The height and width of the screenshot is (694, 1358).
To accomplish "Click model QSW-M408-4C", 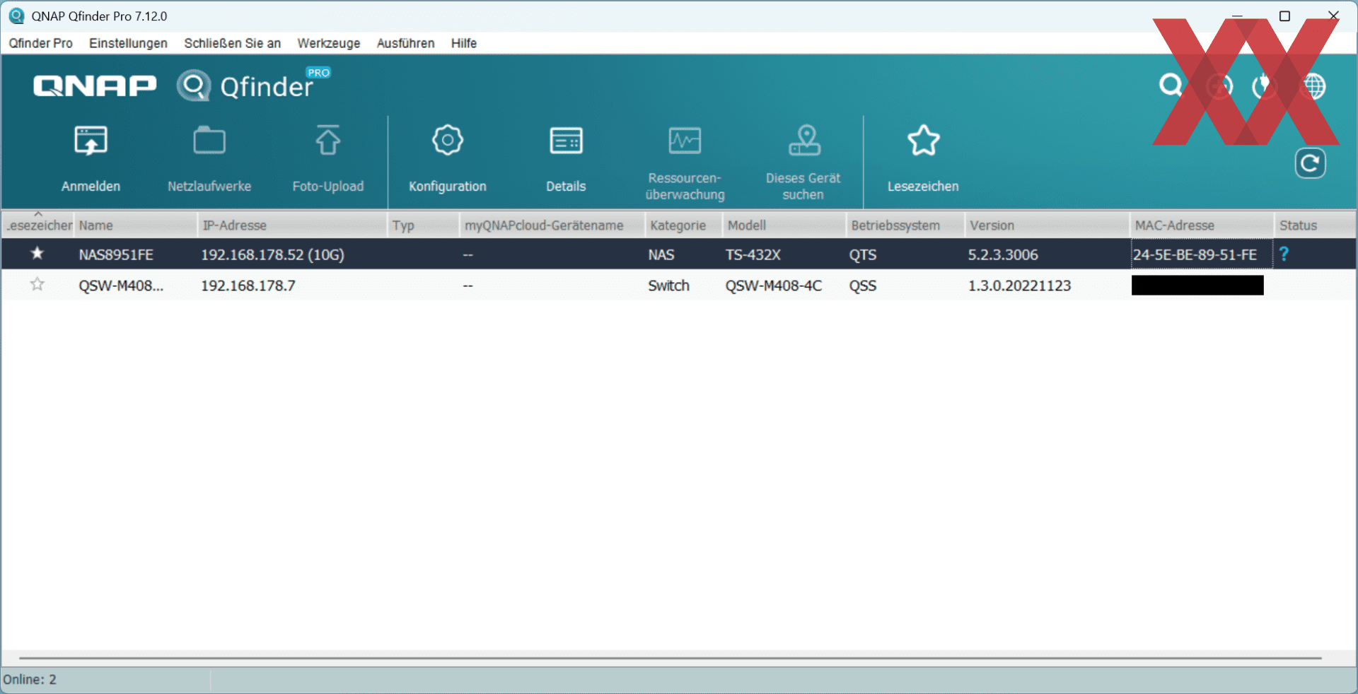I will click(x=773, y=286).
